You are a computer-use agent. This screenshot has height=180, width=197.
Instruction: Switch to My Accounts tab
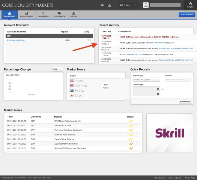click(26, 14)
